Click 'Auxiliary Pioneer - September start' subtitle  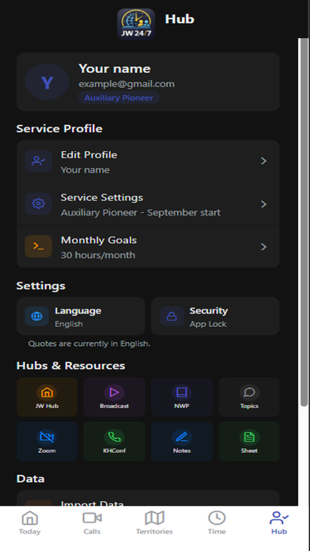(x=141, y=213)
